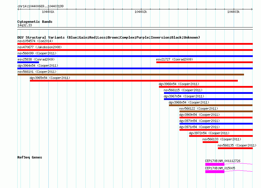Viewport: 261px width, 188px height.
Task: Click the right arrow end of the ruler
Action: (x=252, y=9)
